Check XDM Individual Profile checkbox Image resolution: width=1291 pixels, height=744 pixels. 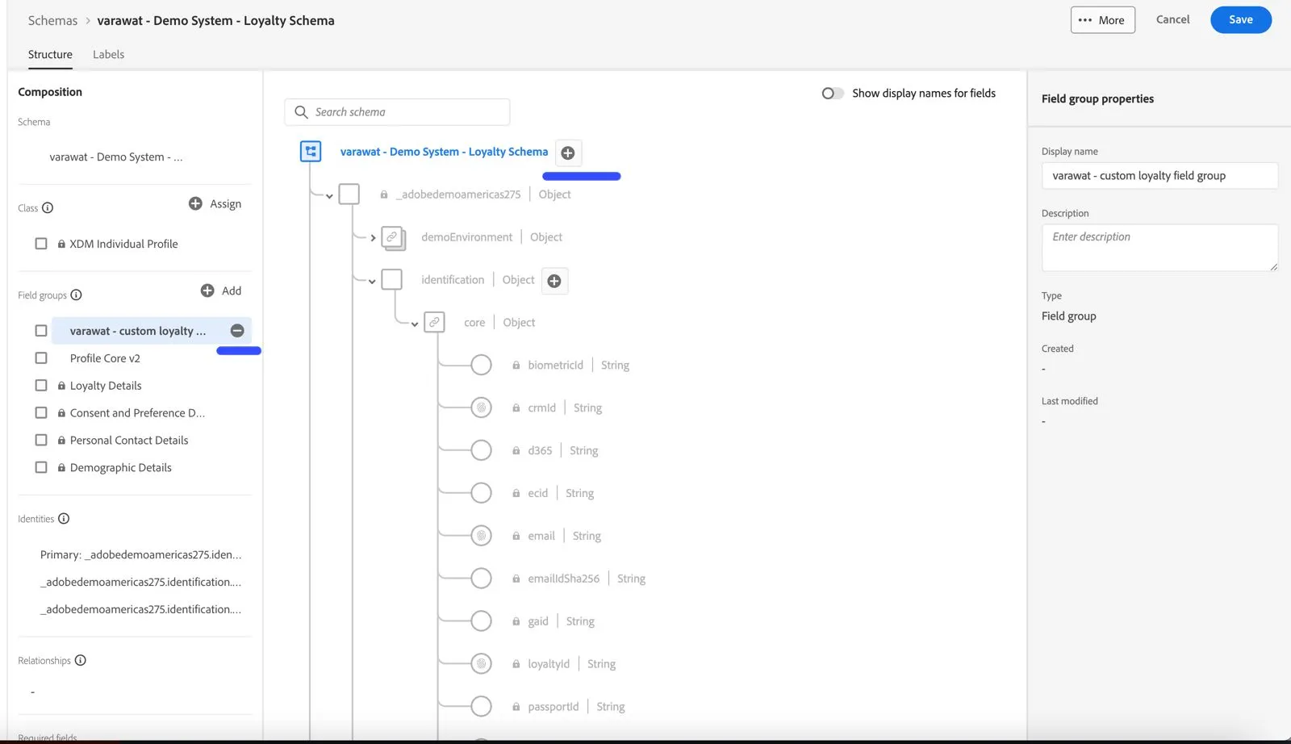click(x=41, y=244)
